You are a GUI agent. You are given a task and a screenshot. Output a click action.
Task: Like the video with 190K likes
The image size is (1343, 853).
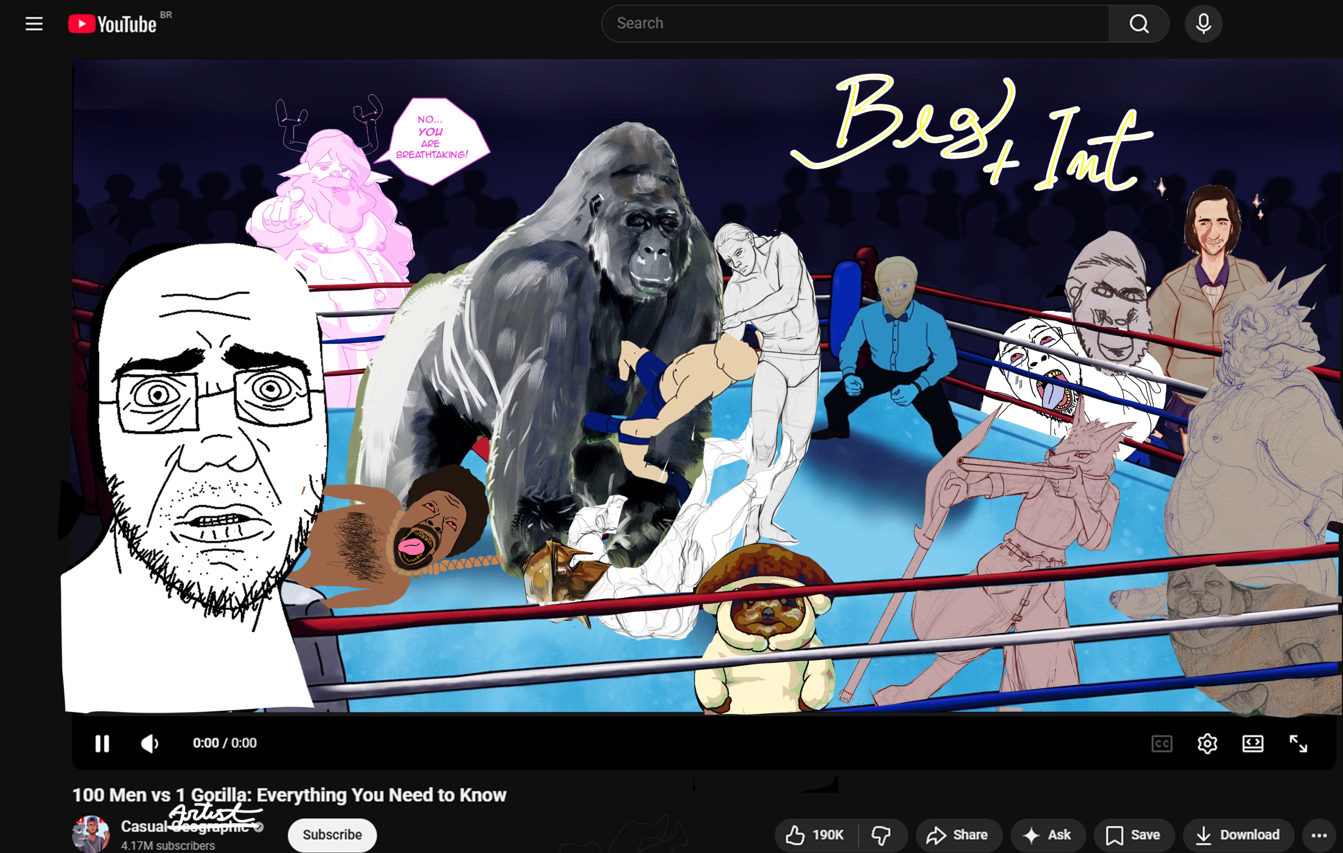[815, 835]
